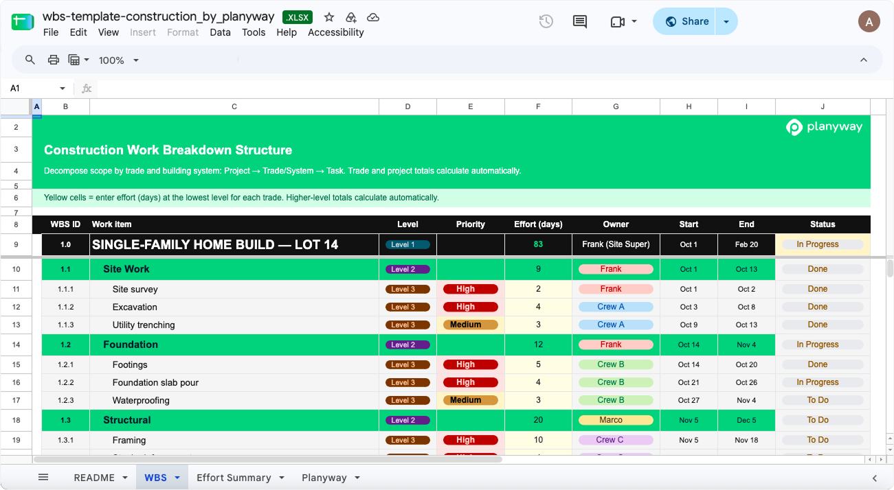
Task: Select the 'Utility trenching' cell
Action: pyautogui.click(x=234, y=325)
